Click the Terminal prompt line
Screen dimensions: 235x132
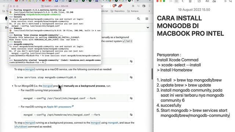tap(28, 62)
